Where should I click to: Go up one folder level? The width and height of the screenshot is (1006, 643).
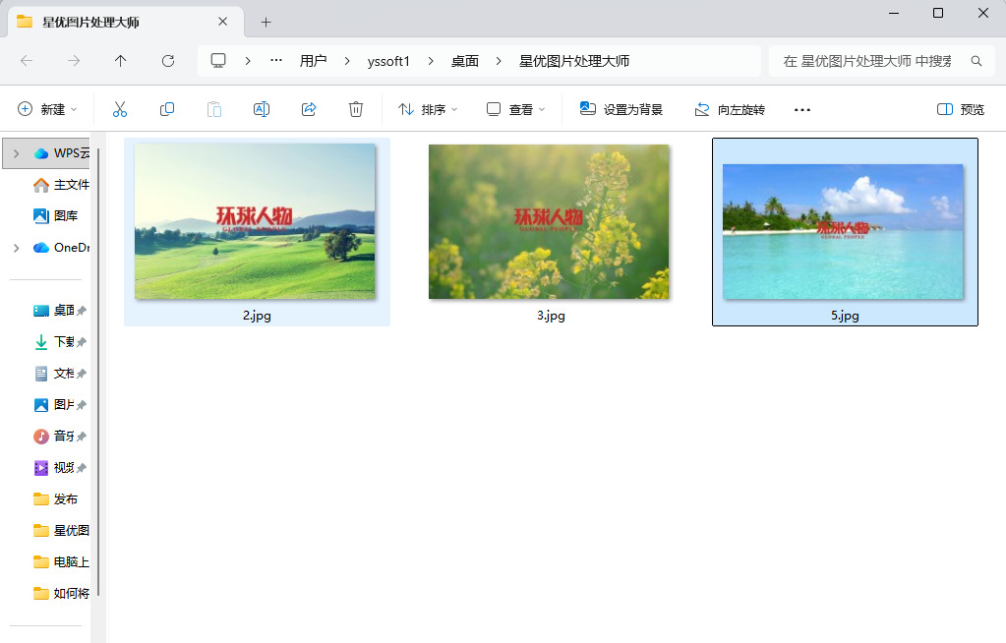(x=121, y=61)
